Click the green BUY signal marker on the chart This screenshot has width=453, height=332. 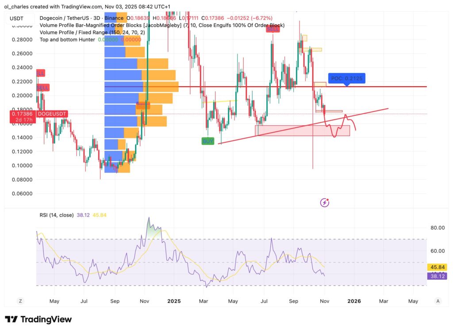207,141
